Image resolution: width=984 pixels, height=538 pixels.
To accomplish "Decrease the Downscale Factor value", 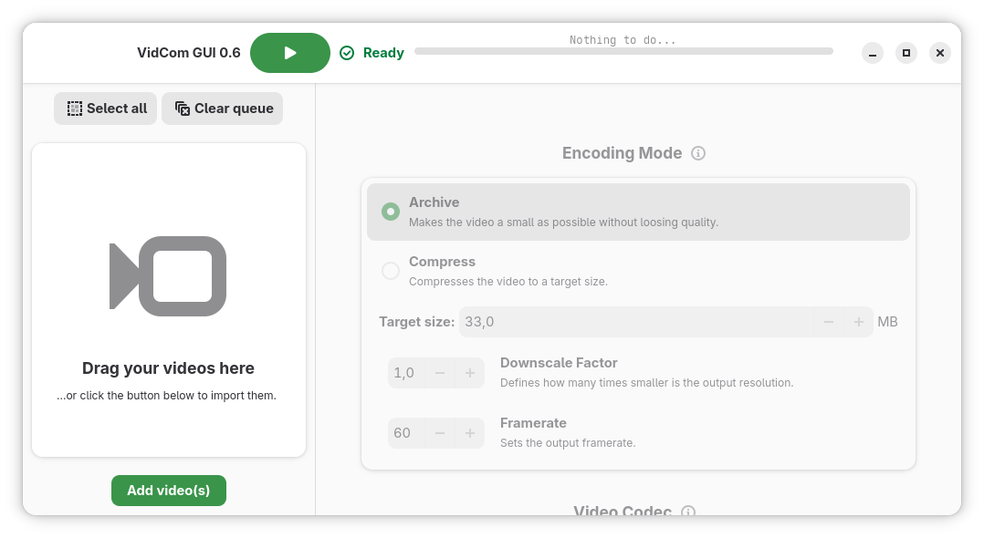I will tap(440, 373).
